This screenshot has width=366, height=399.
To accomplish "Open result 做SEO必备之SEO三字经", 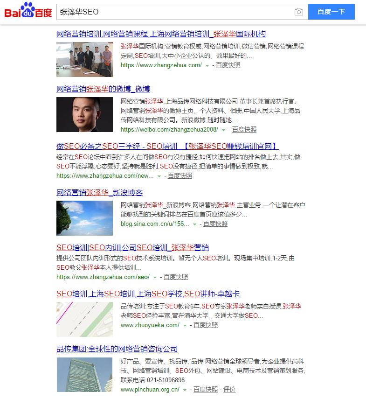I will (x=167, y=147).
